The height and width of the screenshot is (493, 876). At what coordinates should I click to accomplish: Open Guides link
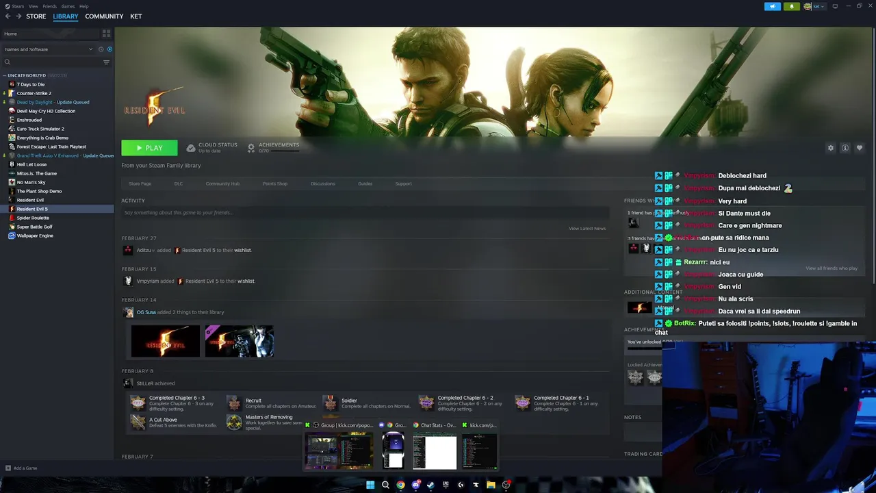point(365,184)
